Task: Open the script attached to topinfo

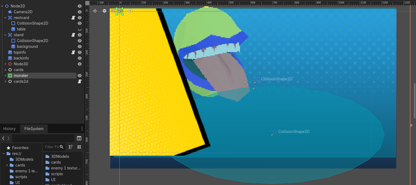Action: tap(73, 52)
